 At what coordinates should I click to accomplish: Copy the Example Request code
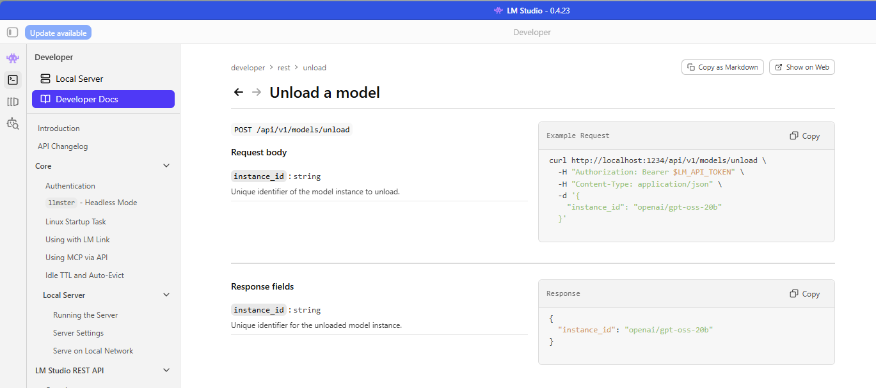804,136
